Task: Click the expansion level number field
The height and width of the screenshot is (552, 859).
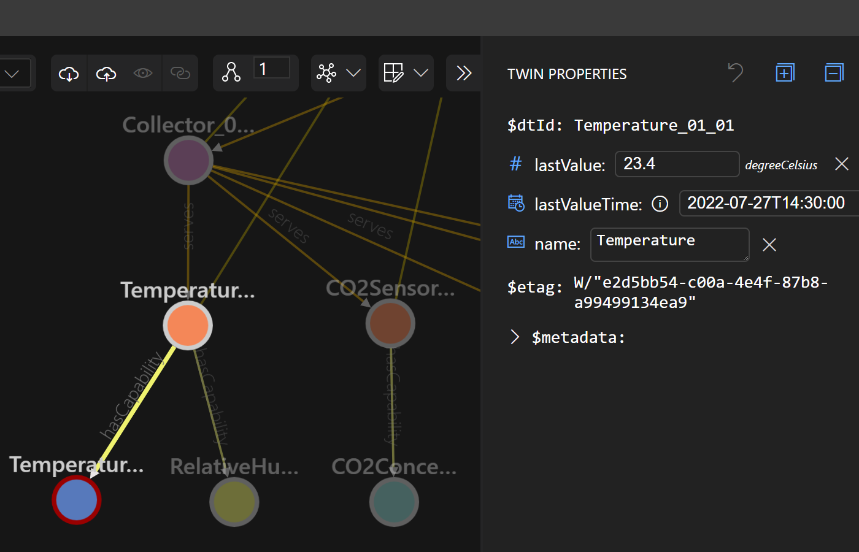Action: point(271,69)
